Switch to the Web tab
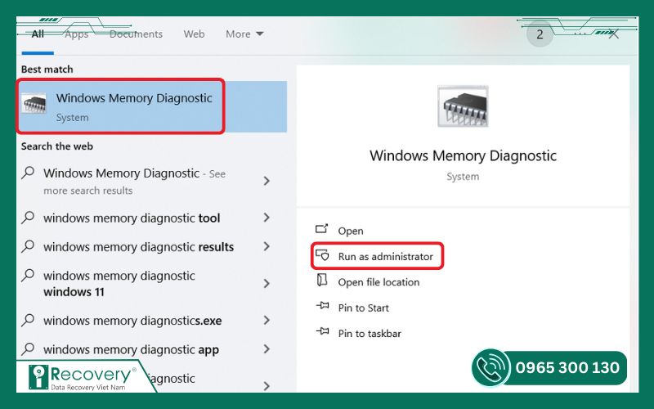This screenshot has width=654, height=409. pyautogui.click(x=194, y=34)
